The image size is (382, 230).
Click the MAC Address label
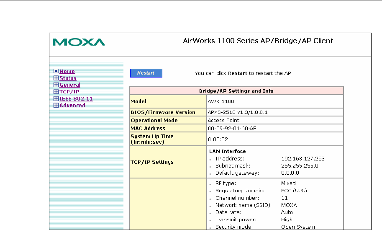coord(148,128)
